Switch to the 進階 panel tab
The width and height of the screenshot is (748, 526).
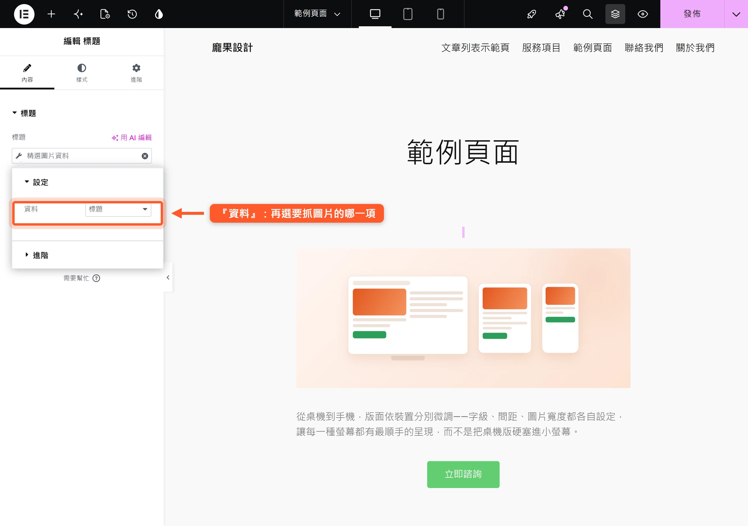click(136, 73)
